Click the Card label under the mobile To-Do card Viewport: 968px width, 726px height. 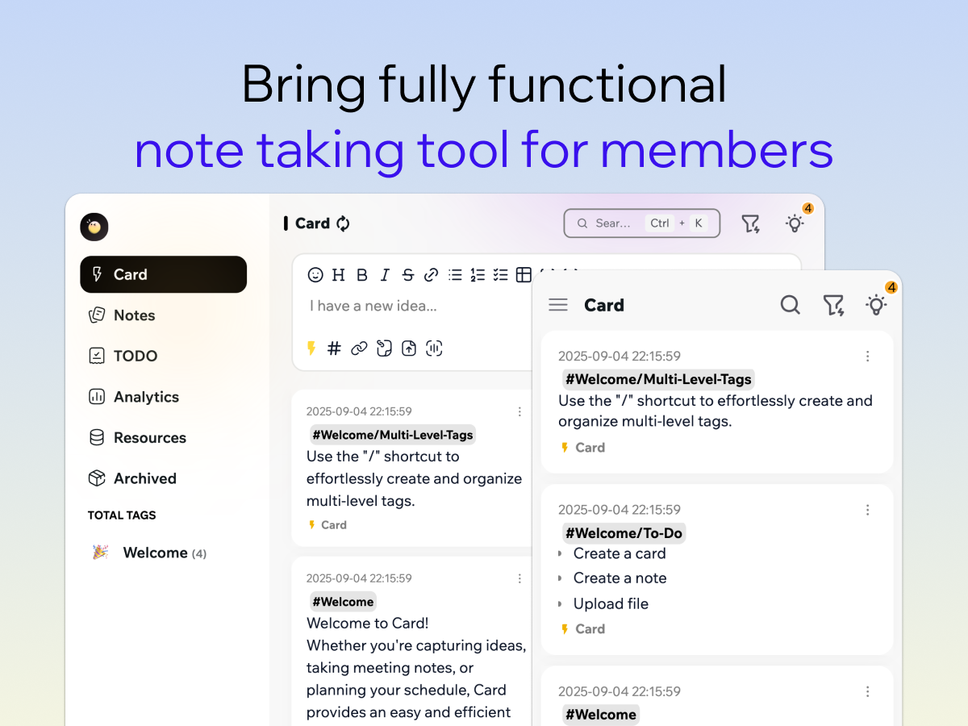tap(582, 629)
